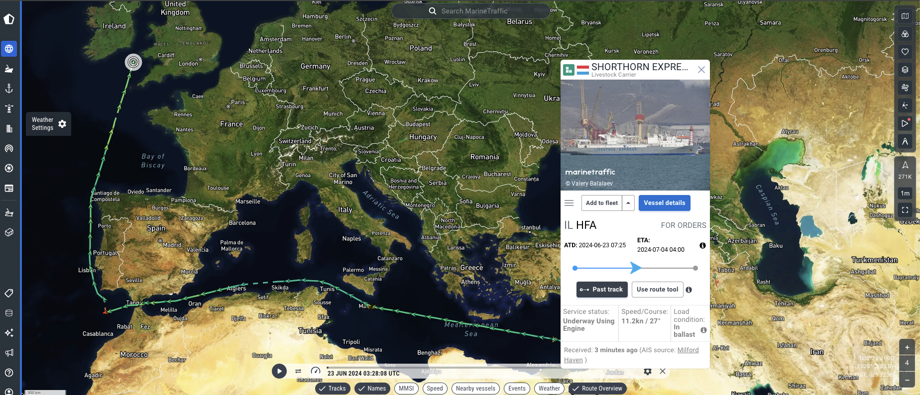Expand the Add to fleet dropdown arrow
The height and width of the screenshot is (395, 920).
click(628, 203)
